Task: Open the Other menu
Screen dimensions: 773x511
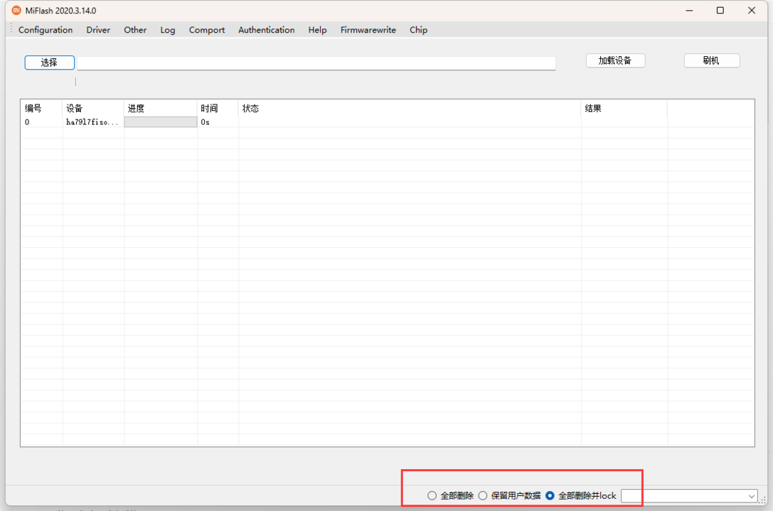Action: pyautogui.click(x=135, y=30)
